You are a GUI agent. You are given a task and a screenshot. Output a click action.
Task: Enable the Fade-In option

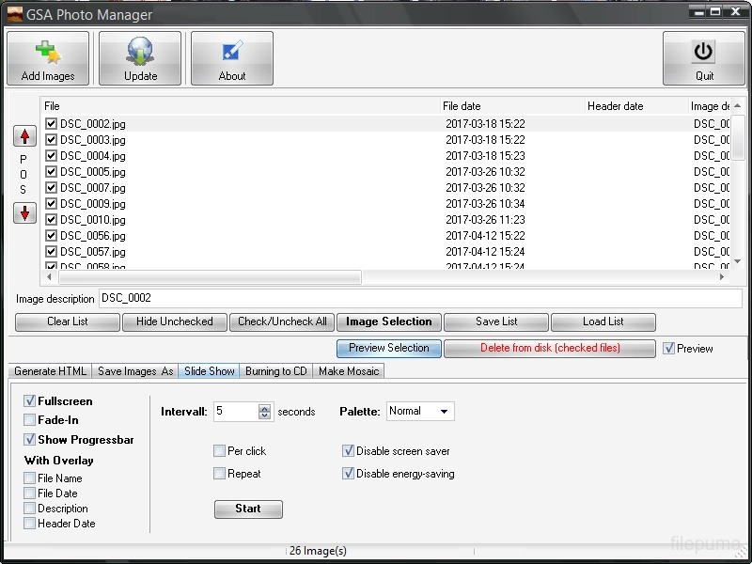tap(30, 420)
